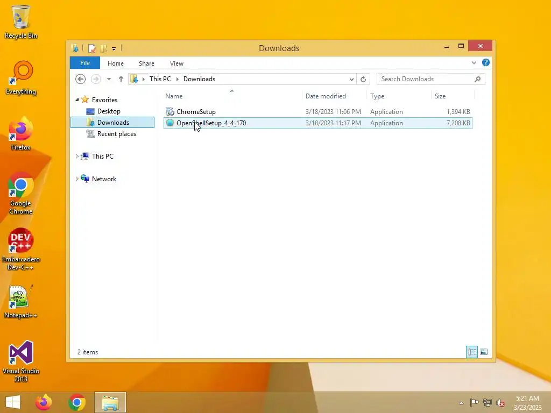Show hidden tray icons arrow

tap(461, 403)
